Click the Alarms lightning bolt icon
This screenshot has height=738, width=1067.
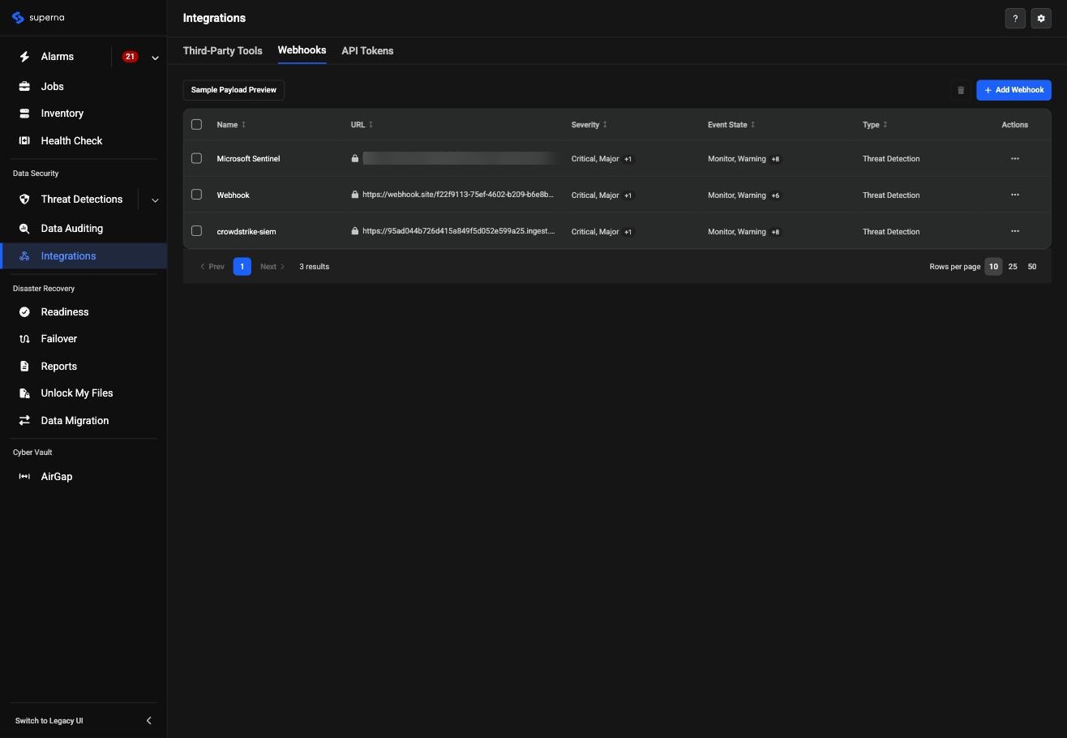click(x=24, y=57)
